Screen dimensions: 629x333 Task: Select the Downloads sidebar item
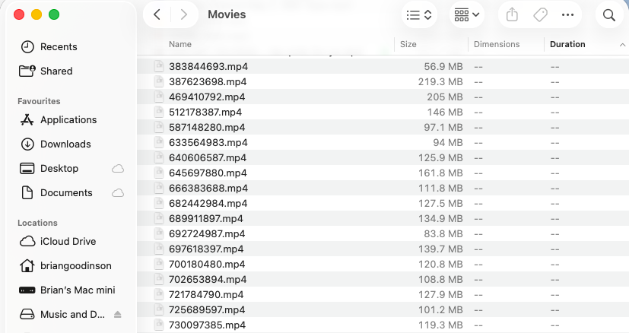pos(65,144)
